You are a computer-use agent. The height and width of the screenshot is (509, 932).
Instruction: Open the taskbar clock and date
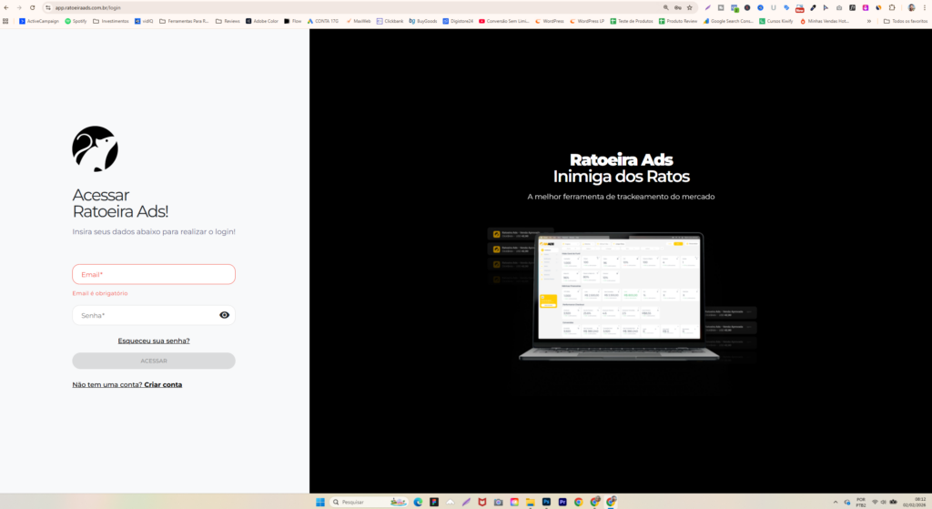[916, 502]
